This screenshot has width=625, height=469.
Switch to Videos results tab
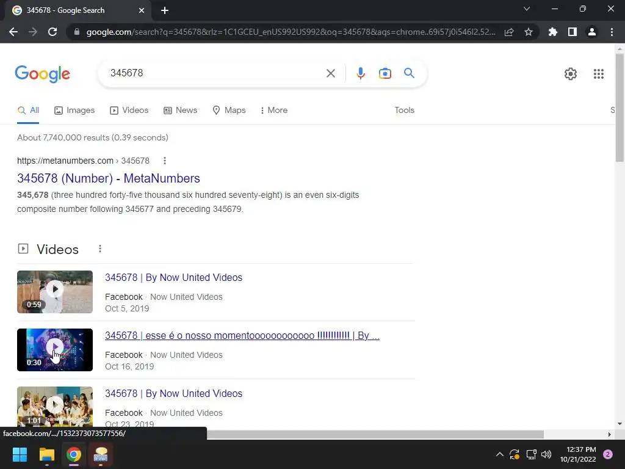[129, 111]
